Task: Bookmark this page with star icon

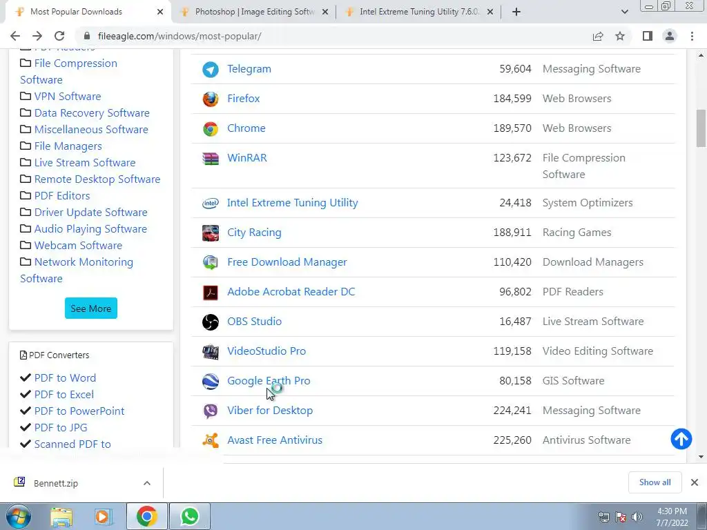Action: [x=620, y=36]
